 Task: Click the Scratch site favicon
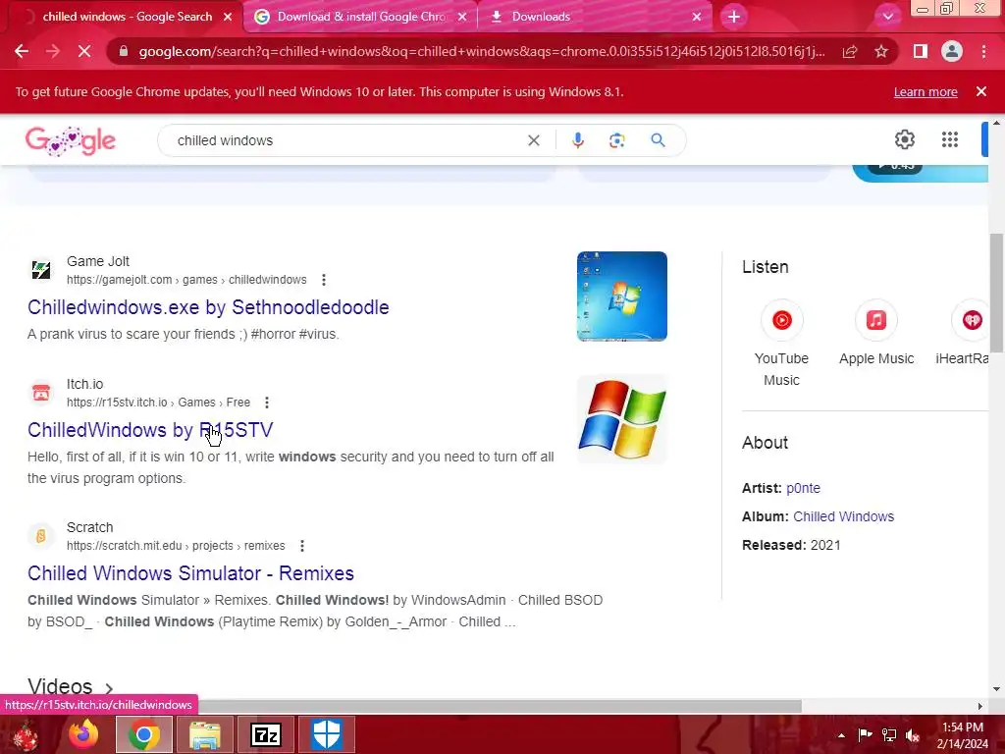pos(41,536)
